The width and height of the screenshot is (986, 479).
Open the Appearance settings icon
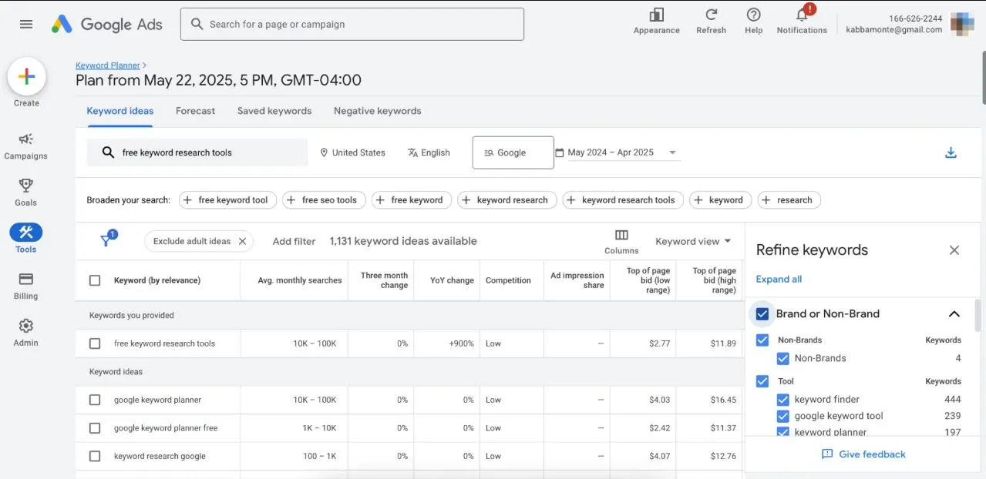[656, 15]
